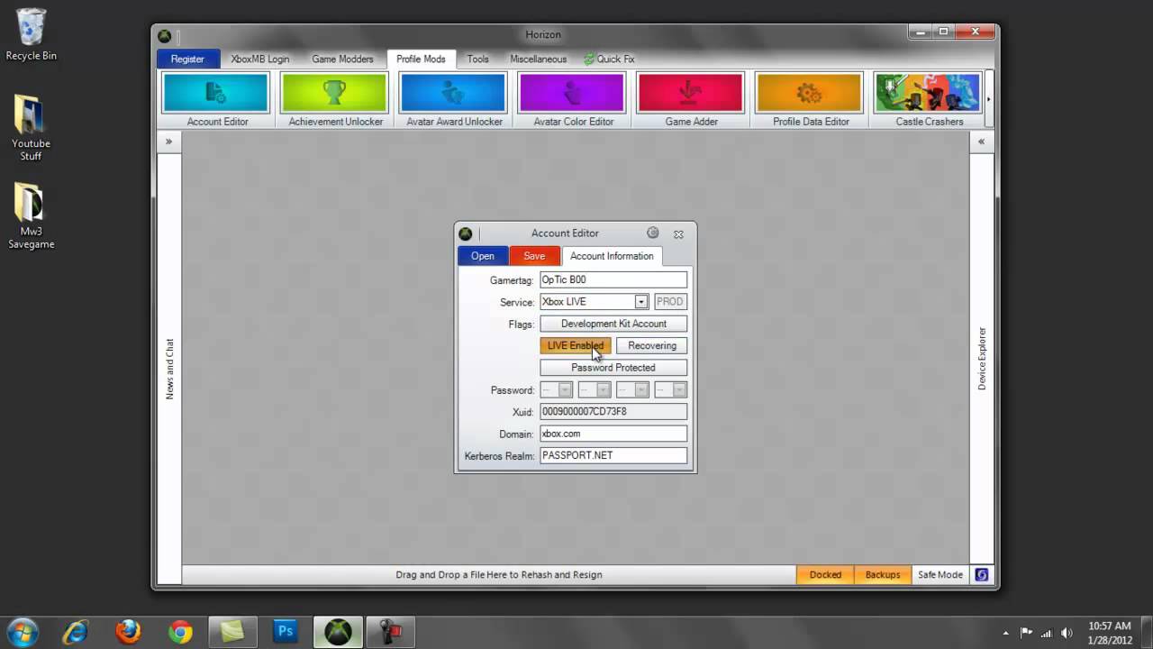Image resolution: width=1153 pixels, height=649 pixels.
Task: Open the Account Editor tool tile
Action: pyautogui.click(x=215, y=100)
